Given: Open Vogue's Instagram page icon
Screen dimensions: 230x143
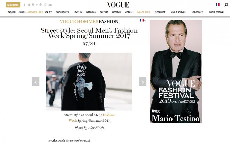Looking at the screenshot, I should pyautogui.click(x=33, y=5).
